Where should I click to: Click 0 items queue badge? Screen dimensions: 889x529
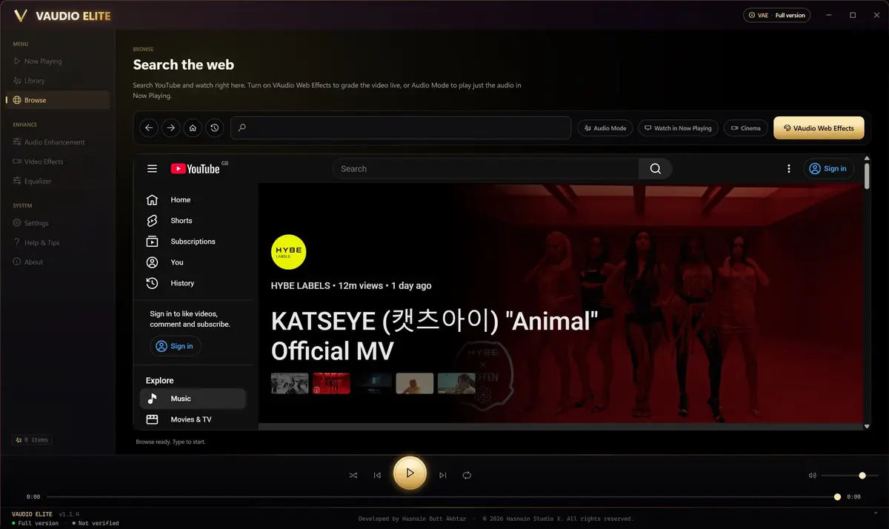[31, 439]
